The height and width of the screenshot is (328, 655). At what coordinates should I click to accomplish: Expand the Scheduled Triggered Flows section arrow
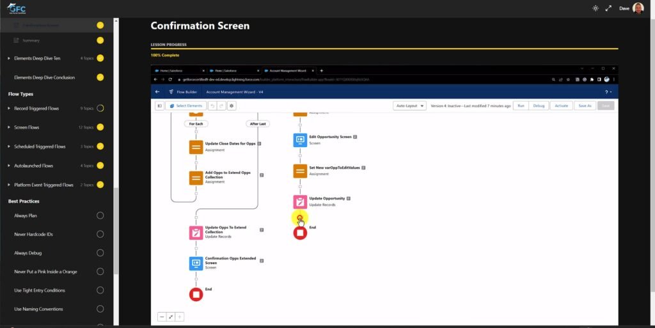click(x=9, y=146)
